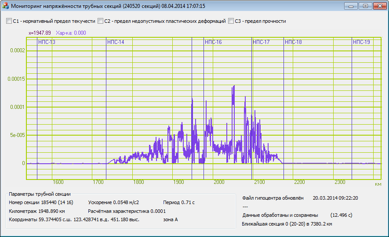The height and width of the screenshot is (237, 389).
Task: Click Данные обработаны и сохранены status
Action: tap(280, 215)
